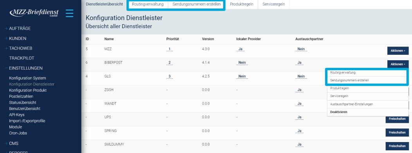Select version 4.1.4 in BIBERPOST row
Image resolution: width=412 pixels, height=153 pixels.
tap(206, 63)
